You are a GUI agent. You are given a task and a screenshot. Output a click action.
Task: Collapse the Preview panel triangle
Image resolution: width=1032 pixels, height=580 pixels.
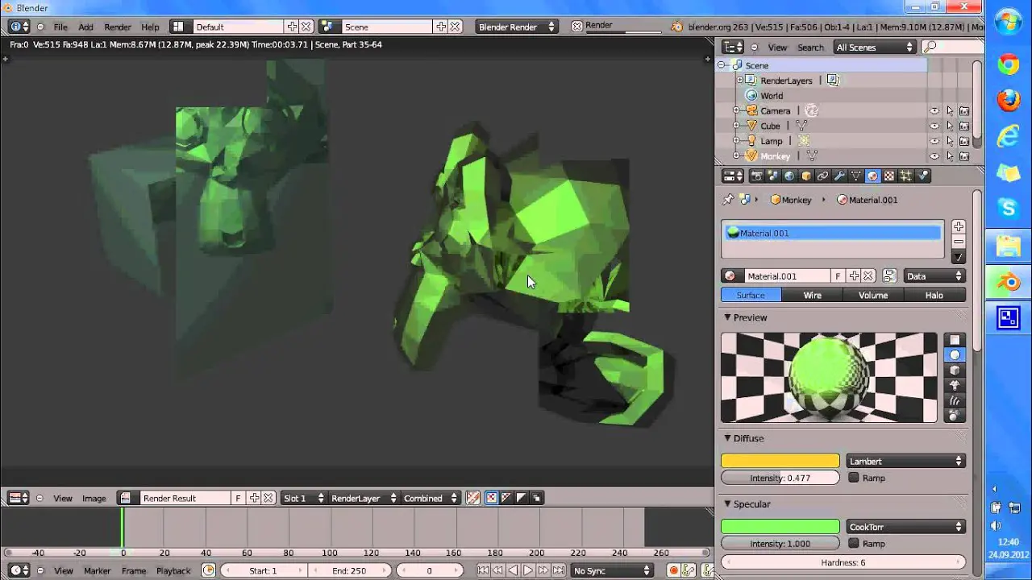(727, 317)
